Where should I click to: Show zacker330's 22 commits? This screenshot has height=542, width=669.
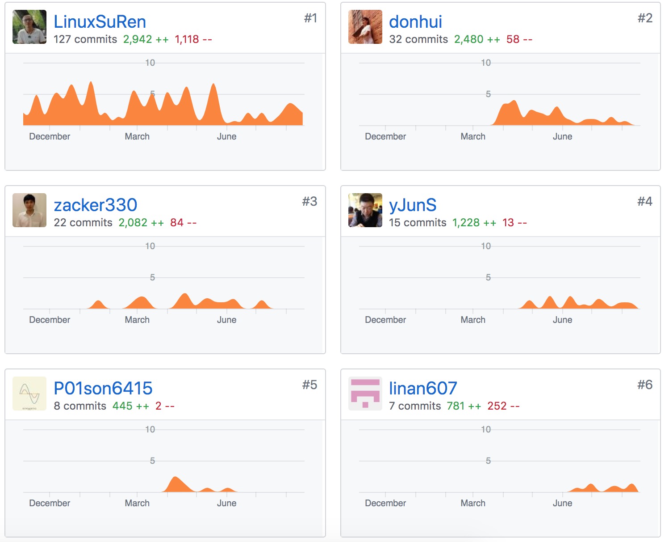pos(83,223)
